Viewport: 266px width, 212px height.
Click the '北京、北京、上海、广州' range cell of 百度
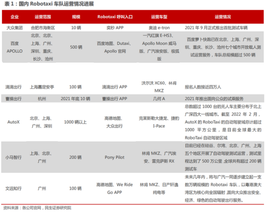point(42,47)
